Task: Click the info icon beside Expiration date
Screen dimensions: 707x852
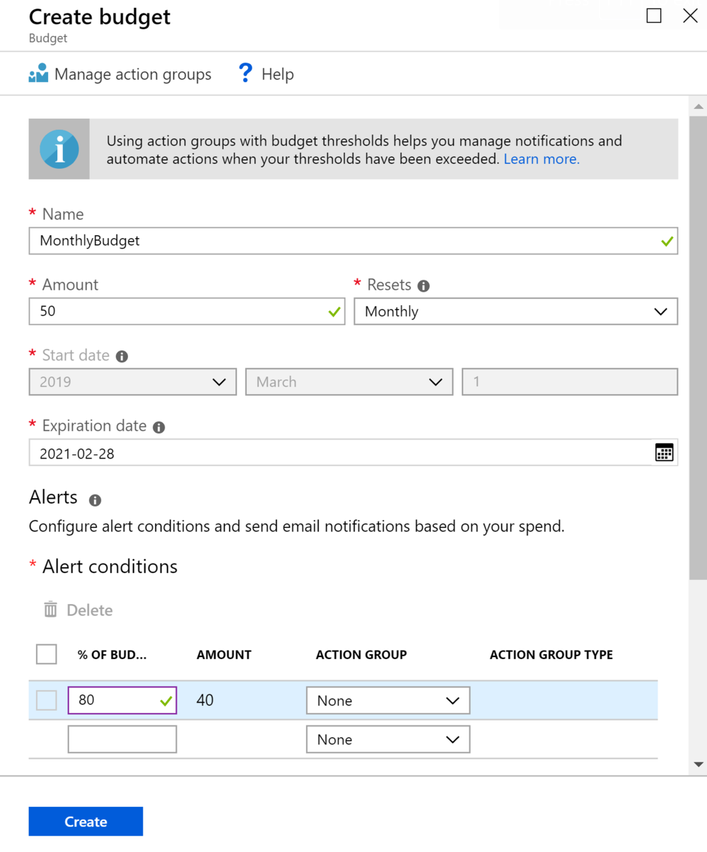Action: pos(159,427)
